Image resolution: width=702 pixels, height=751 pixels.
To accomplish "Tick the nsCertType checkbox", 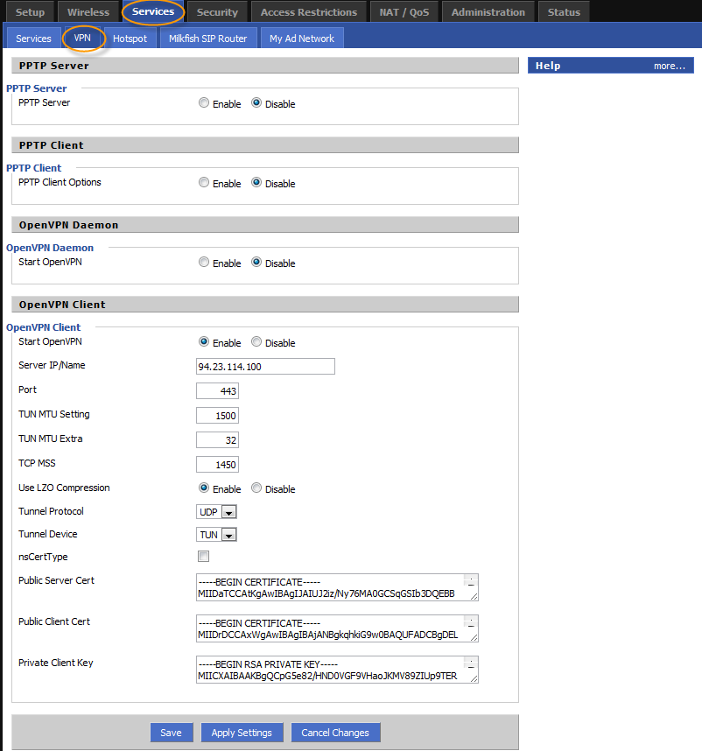I will pyautogui.click(x=204, y=556).
